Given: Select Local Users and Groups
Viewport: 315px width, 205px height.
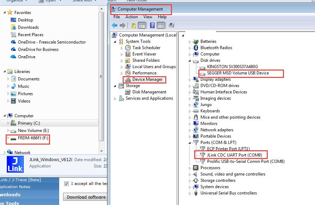Looking at the screenshot, I should (x=154, y=67).
